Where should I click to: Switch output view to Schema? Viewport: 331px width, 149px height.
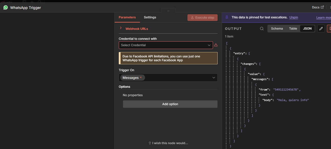[x=277, y=29]
